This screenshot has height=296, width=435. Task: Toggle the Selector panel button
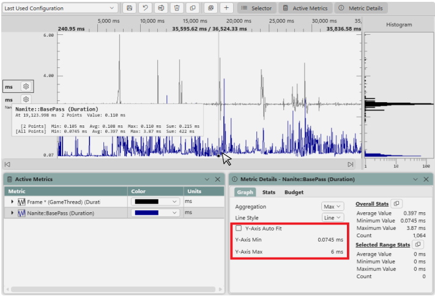257,8
